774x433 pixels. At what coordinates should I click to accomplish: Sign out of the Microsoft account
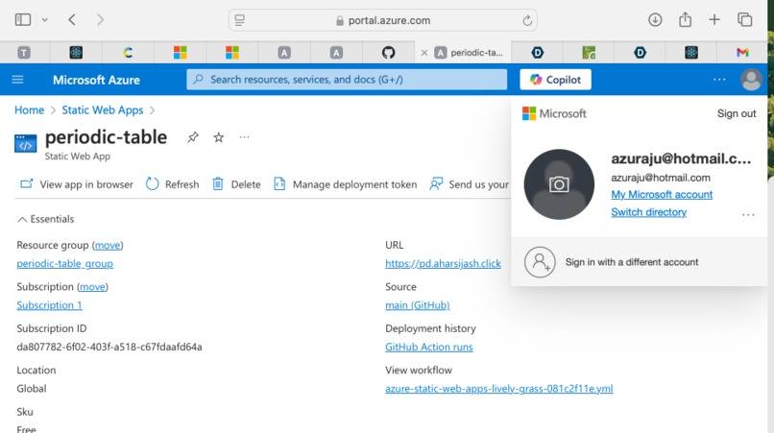737,113
